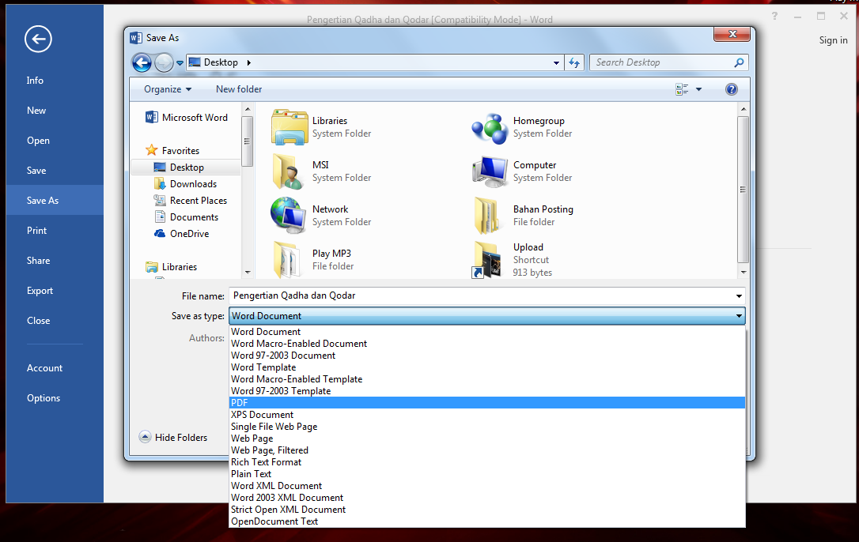Choose Word 2003 XML Document type
This screenshot has height=542, width=859.
point(487,498)
